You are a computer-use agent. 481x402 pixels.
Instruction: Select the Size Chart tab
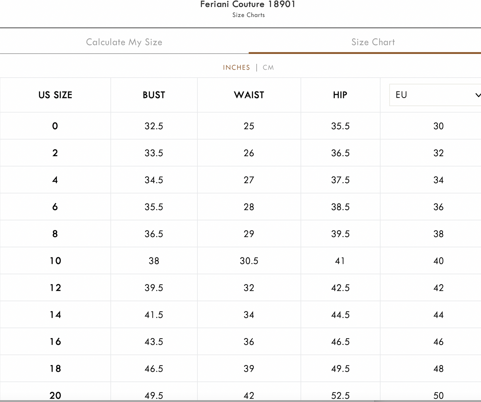pyautogui.click(x=373, y=42)
